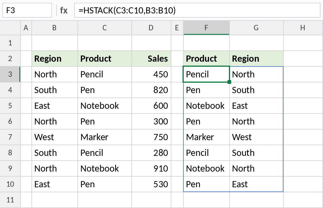
Task: Select column A header
Action: coord(26,28)
